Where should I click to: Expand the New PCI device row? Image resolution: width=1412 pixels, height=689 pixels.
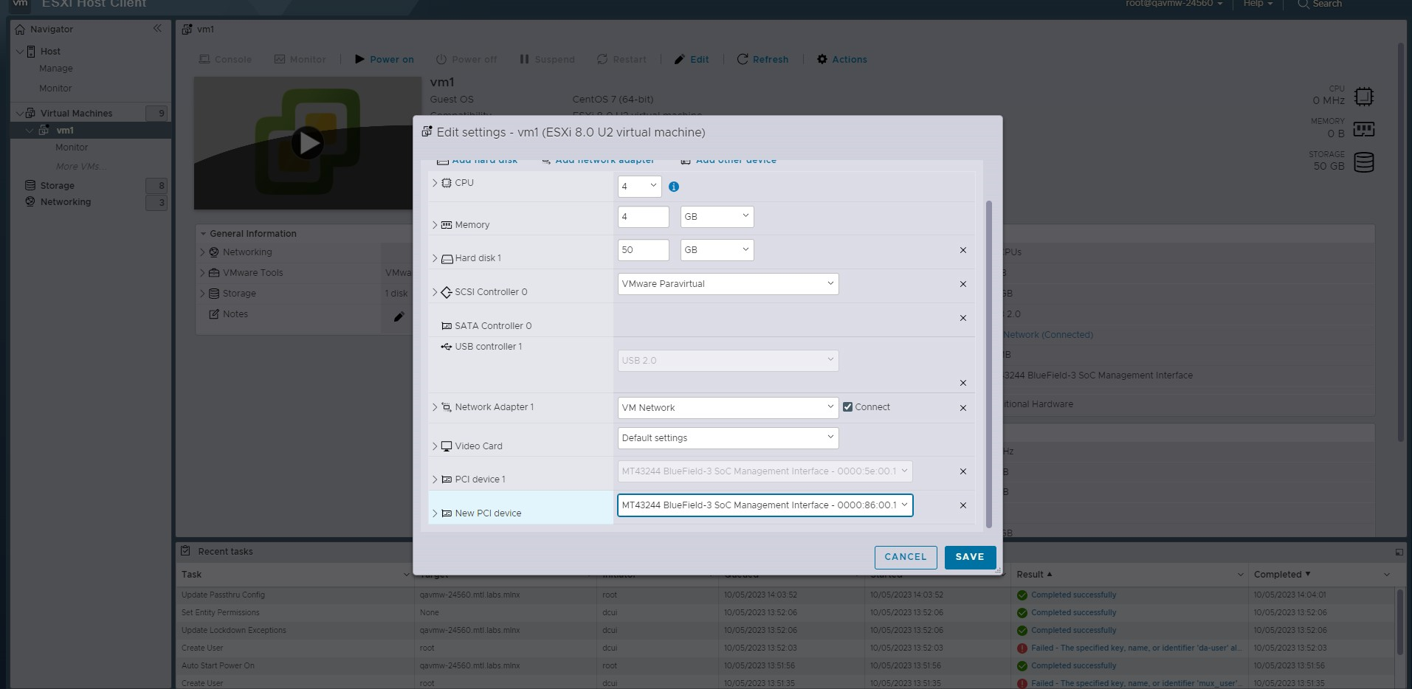click(x=435, y=513)
